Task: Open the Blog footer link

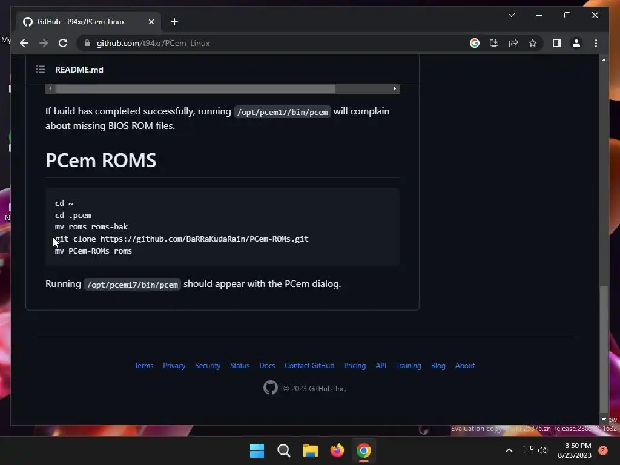Action: tap(438, 365)
